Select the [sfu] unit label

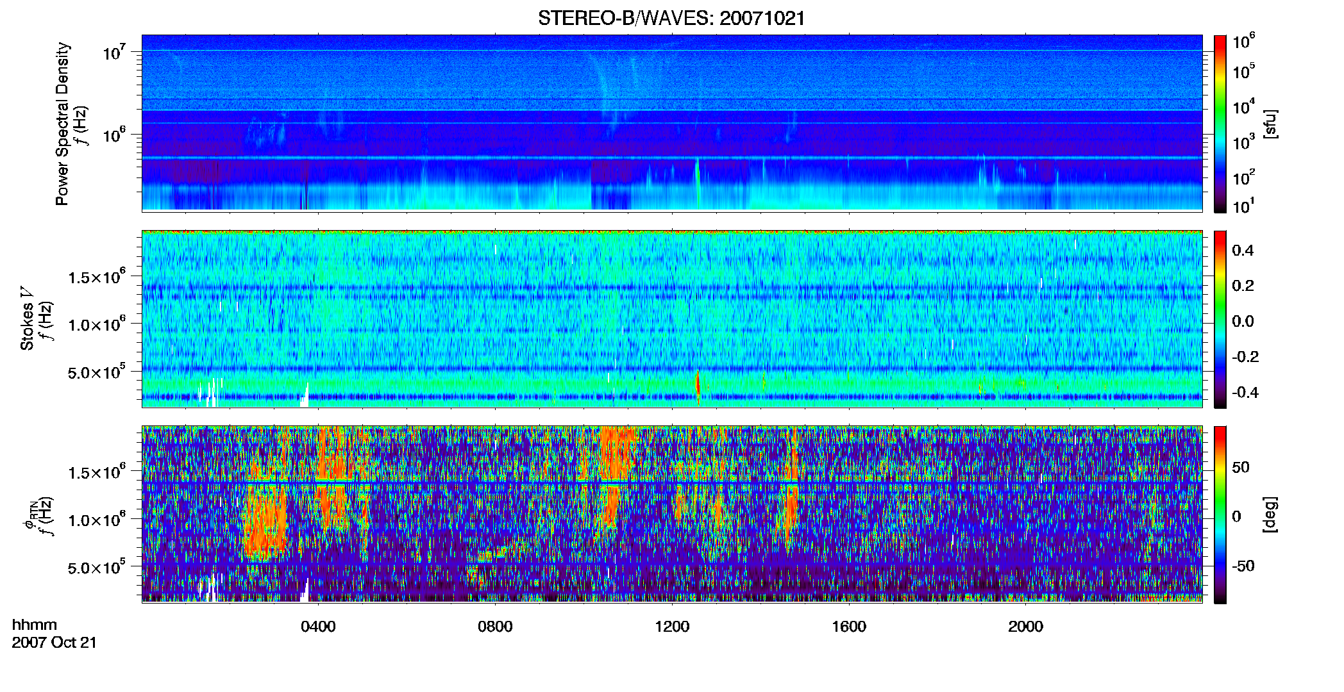point(1270,124)
